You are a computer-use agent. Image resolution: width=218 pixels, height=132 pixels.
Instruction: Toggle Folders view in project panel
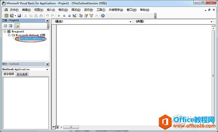pos(17,26)
